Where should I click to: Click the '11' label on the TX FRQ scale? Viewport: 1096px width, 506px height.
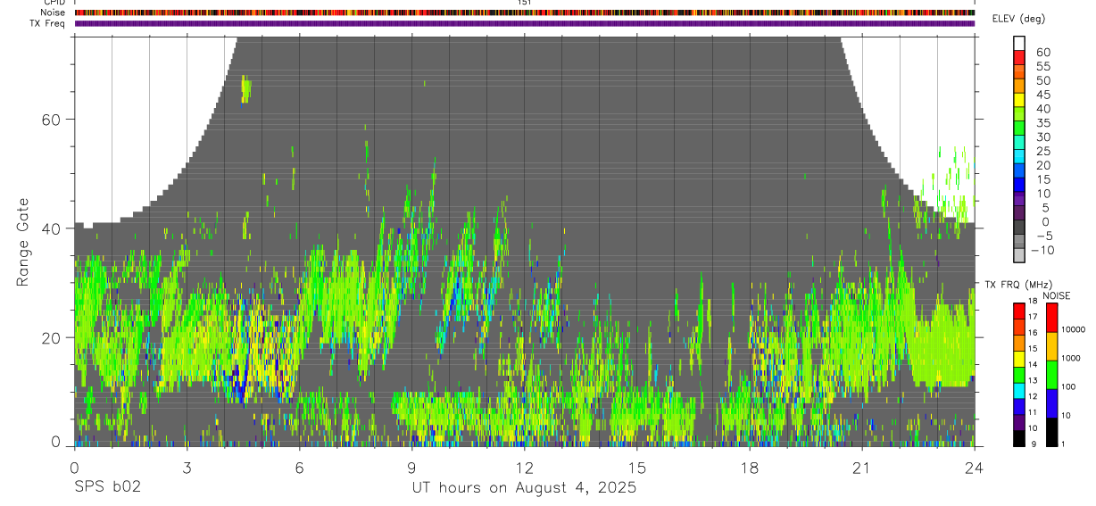pos(1032,412)
